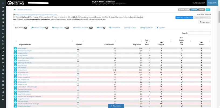Open the Exports dropdown menu

coord(160,28)
